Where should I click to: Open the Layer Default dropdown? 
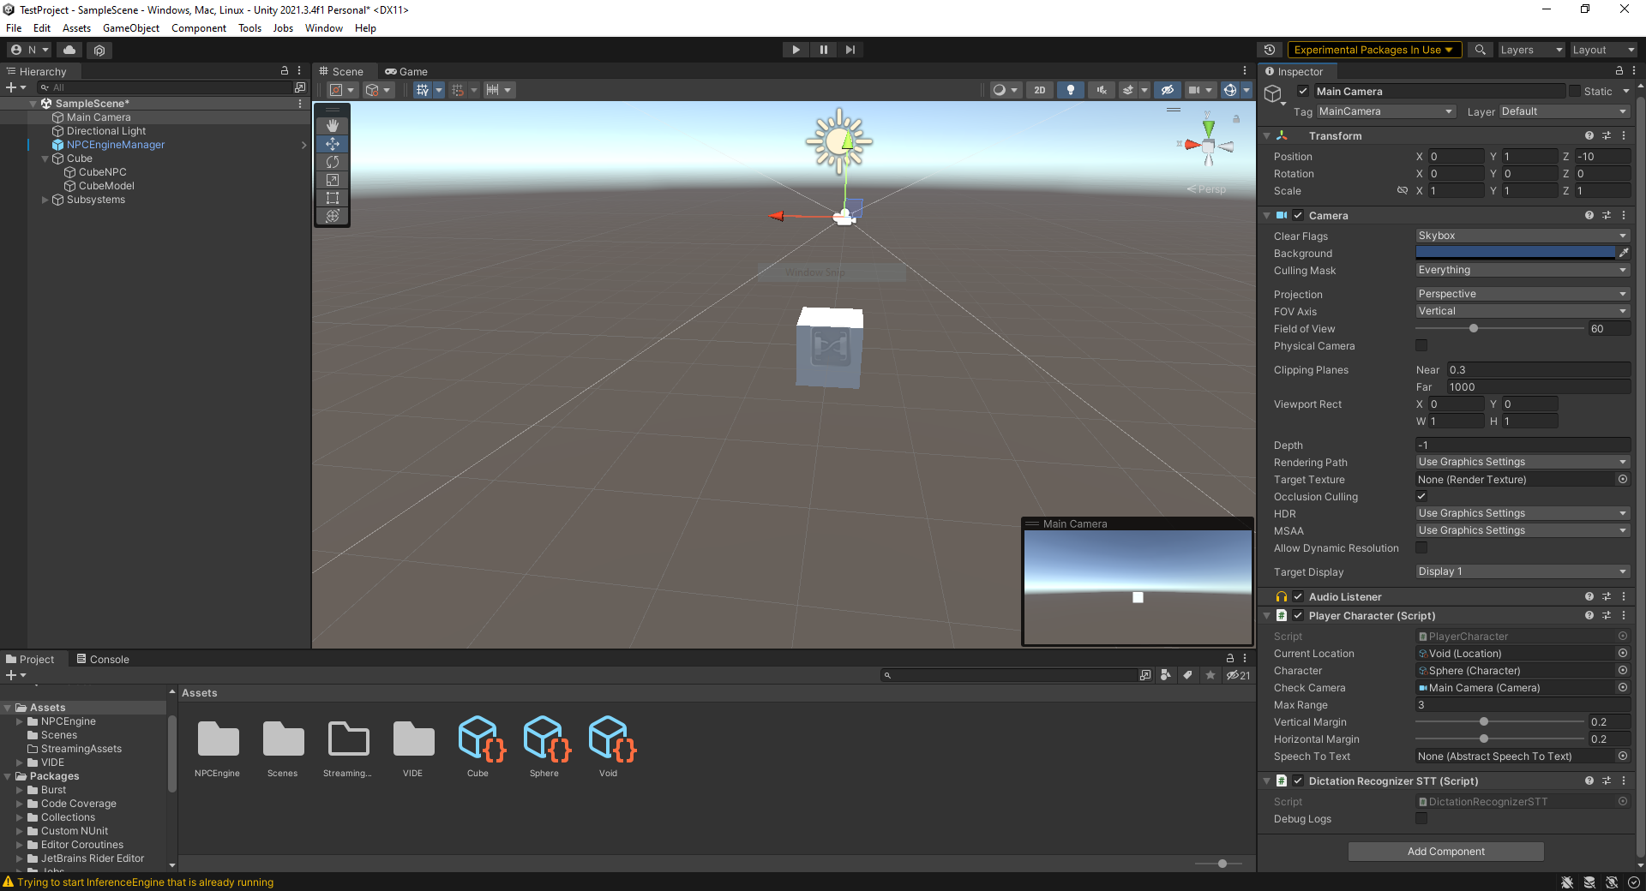(1564, 111)
